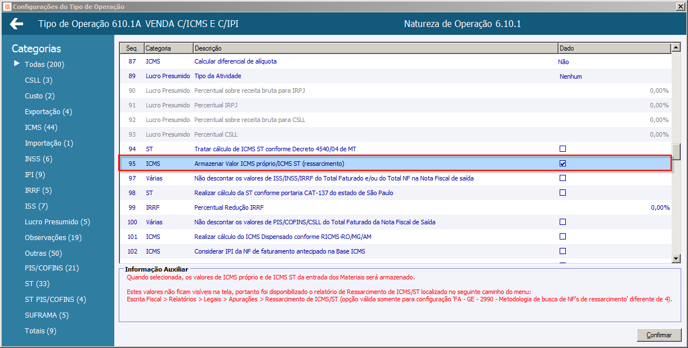Click the Natureza de Operação 6.10.1 heading

click(x=463, y=24)
